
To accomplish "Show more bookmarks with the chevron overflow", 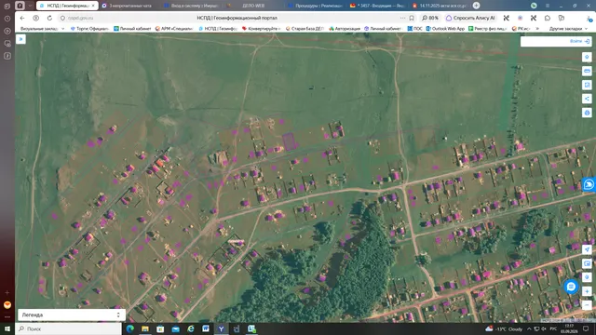I will [x=537, y=29].
